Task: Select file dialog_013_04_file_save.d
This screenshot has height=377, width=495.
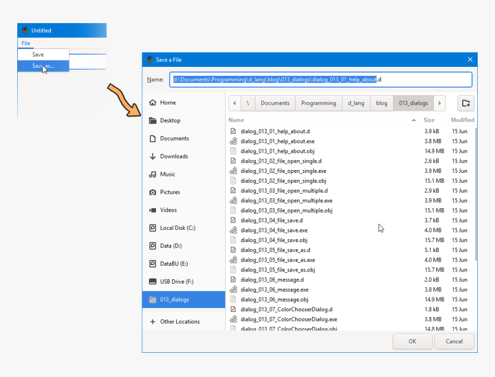Action: click(x=271, y=220)
